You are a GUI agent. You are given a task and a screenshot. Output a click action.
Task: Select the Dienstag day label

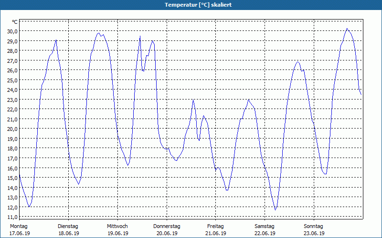(68, 227)
